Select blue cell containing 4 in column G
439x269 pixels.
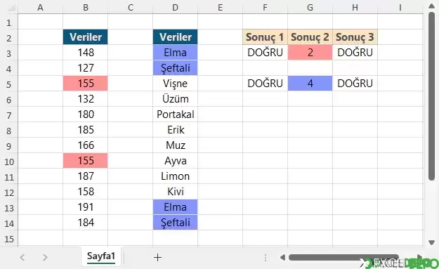point(310,84)
